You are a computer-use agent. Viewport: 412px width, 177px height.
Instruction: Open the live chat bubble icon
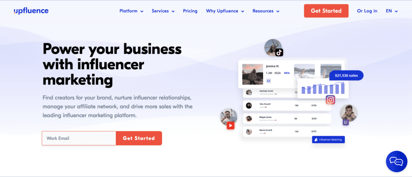(396, 161)
